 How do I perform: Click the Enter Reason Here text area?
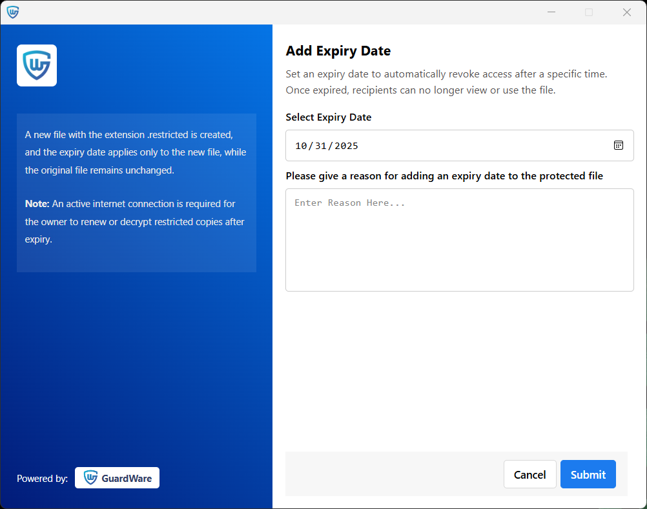(x=460, y=239)
